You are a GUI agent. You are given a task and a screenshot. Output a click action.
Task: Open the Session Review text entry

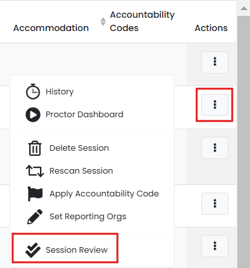[77, 250]
